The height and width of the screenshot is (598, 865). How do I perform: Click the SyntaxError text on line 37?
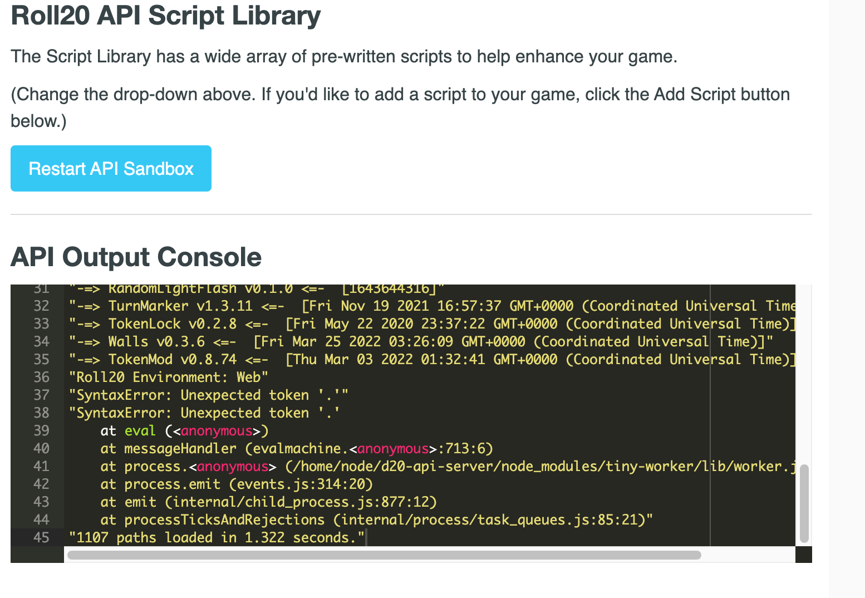[x=209, y=395]
